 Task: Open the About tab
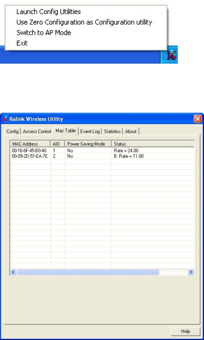[x=131, y=132]
